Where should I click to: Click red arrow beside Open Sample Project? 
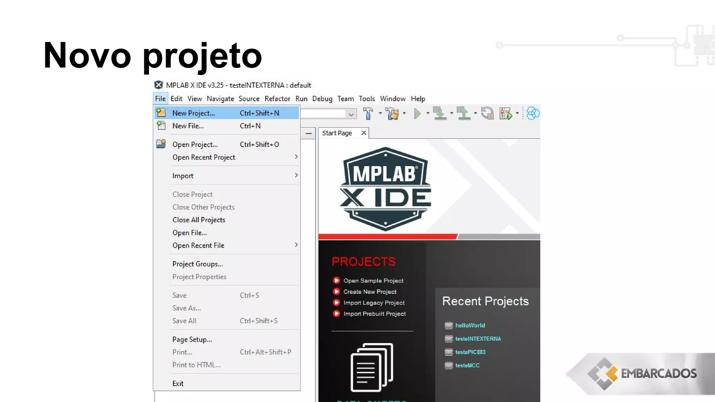[336, 280]
